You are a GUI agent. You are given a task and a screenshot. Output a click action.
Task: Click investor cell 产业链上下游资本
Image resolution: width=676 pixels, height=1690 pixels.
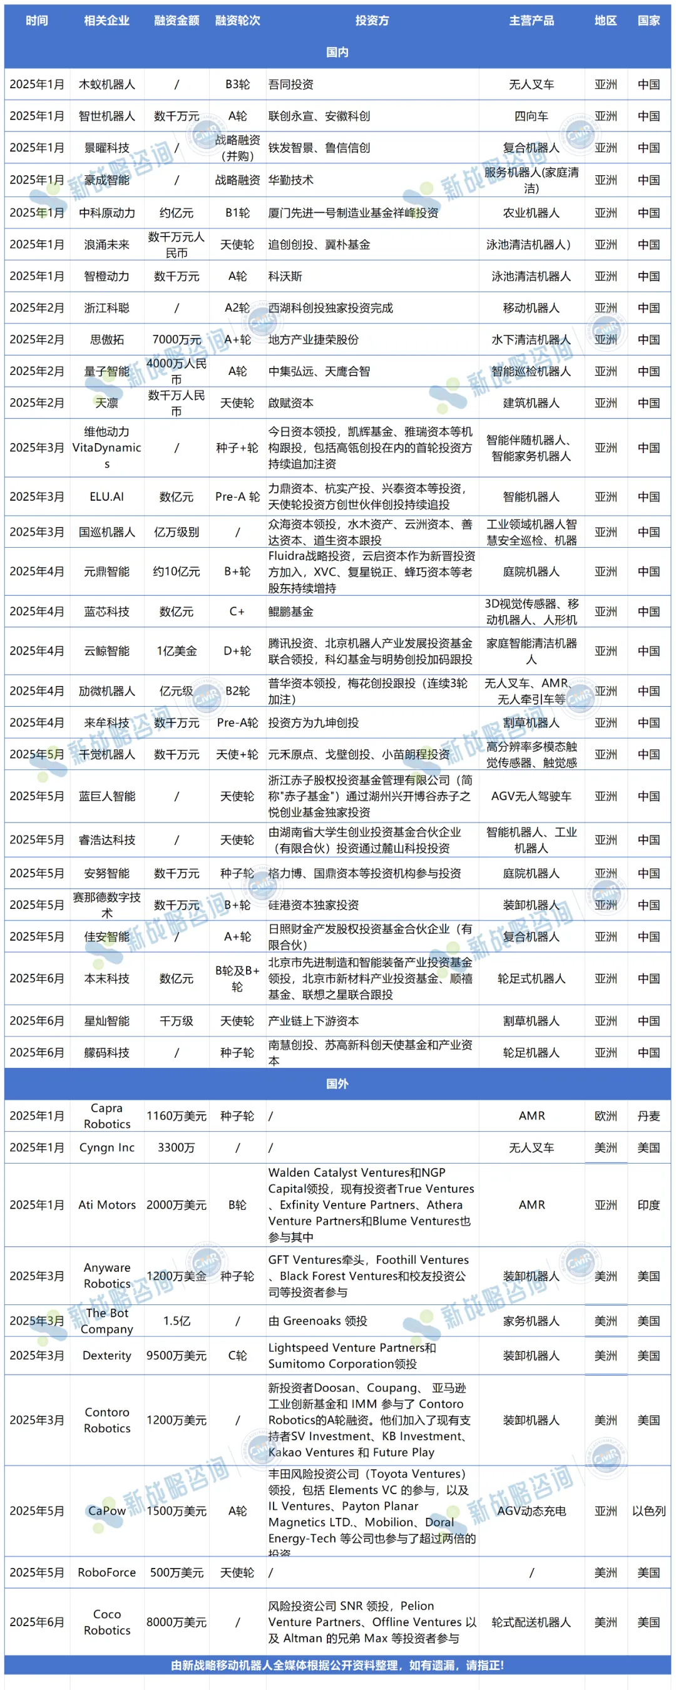[x=313, y=1021]
